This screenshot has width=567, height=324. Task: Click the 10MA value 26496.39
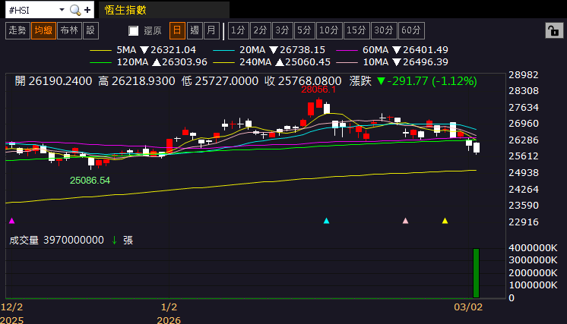[x=426, y=62]
